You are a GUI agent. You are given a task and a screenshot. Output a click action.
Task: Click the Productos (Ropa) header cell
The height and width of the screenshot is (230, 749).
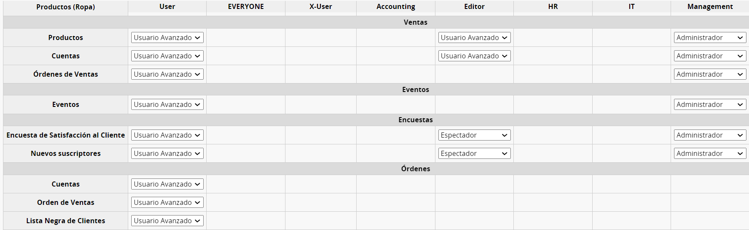pyautogui.click(x=66, y=7)
